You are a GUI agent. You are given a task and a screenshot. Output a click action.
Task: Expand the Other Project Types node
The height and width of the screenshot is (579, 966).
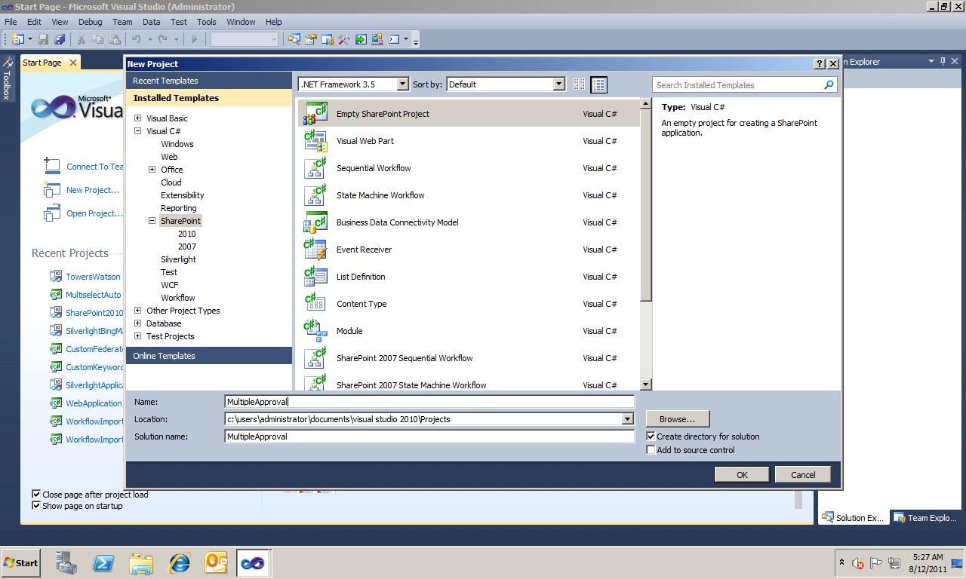pyautogui.click(x=137, y=311)
